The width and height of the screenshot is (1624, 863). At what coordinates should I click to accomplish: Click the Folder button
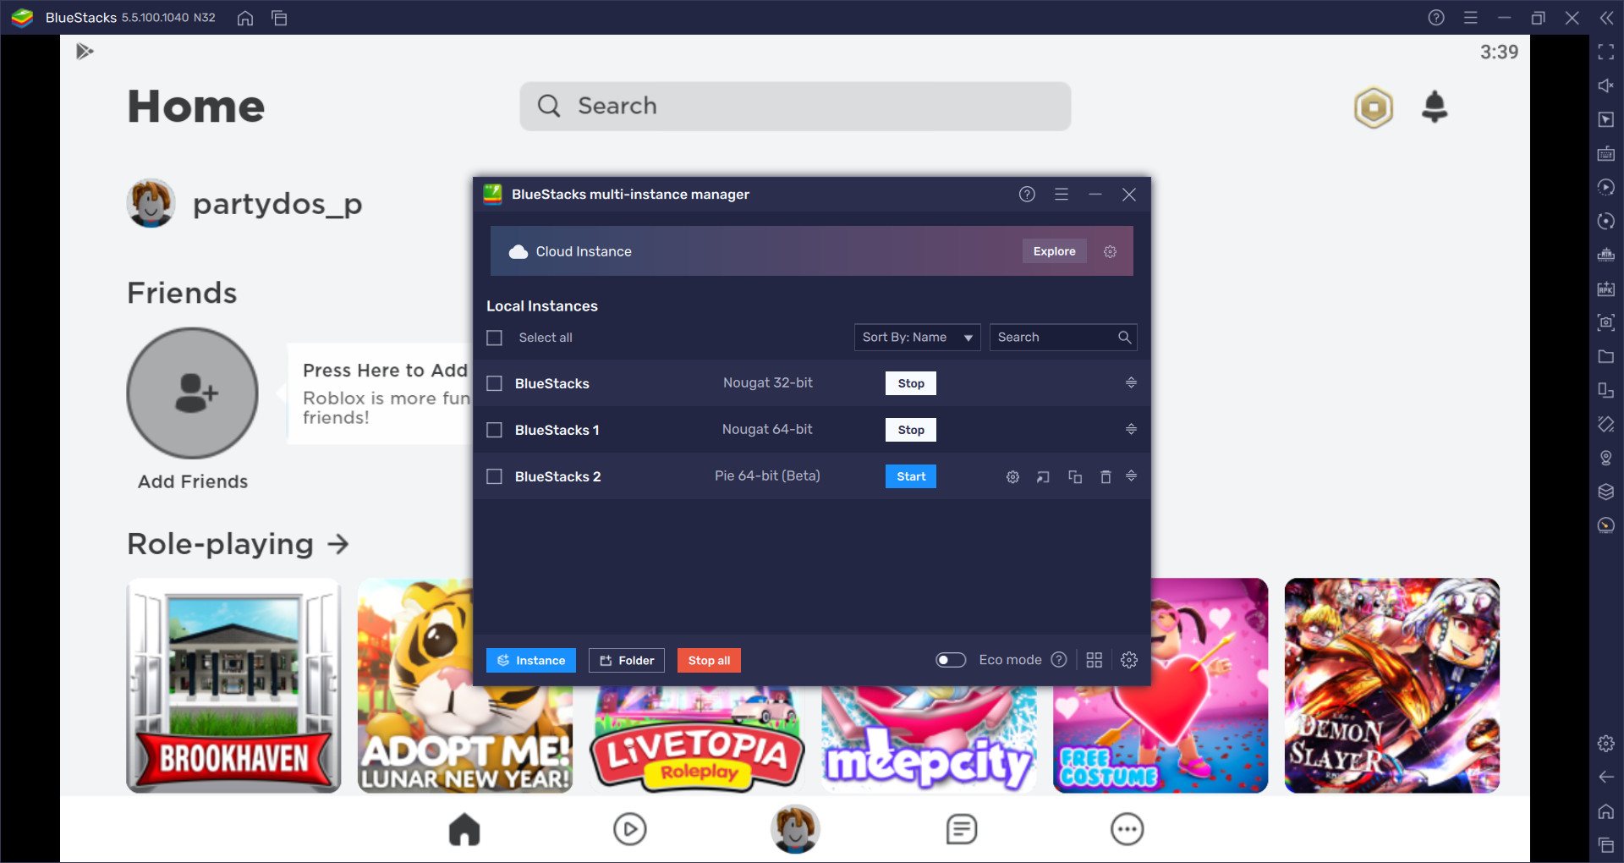point(627,660)
